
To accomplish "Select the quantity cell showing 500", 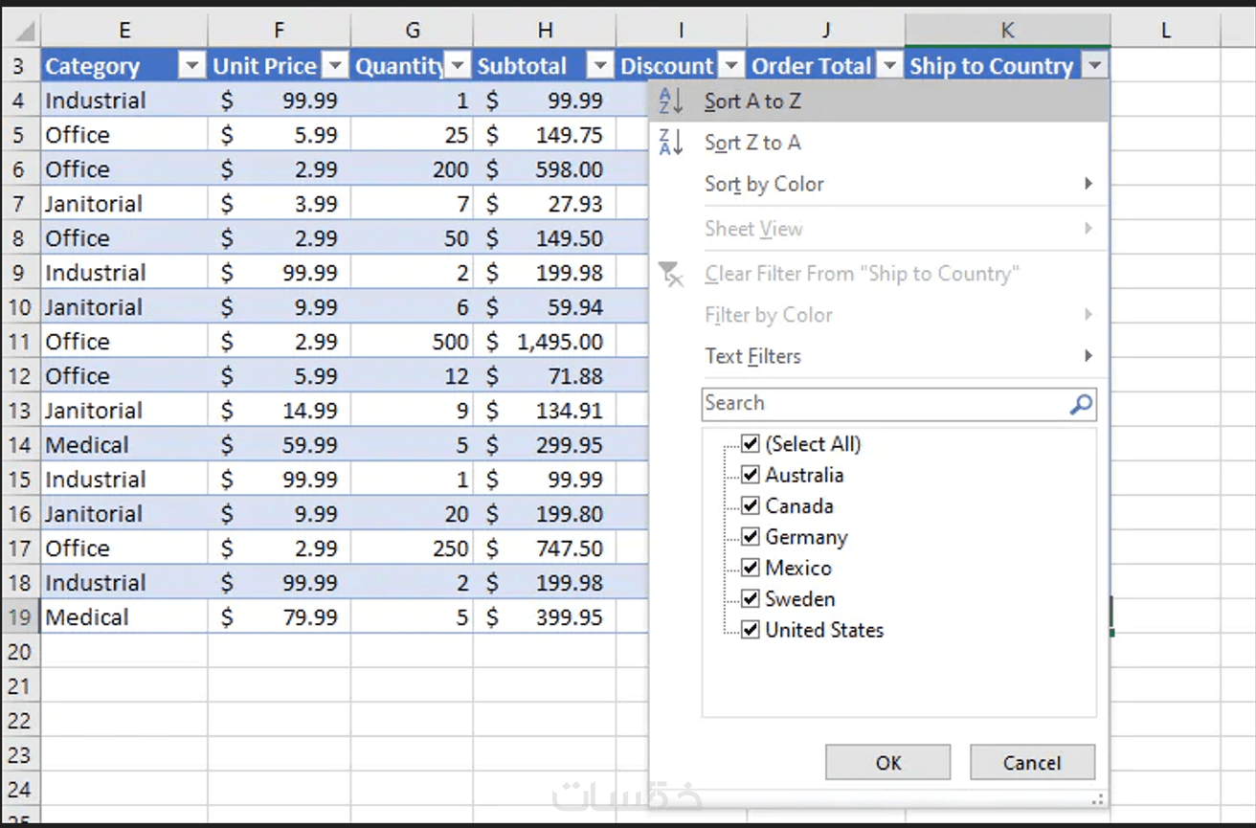I will (x=413, y=342).
